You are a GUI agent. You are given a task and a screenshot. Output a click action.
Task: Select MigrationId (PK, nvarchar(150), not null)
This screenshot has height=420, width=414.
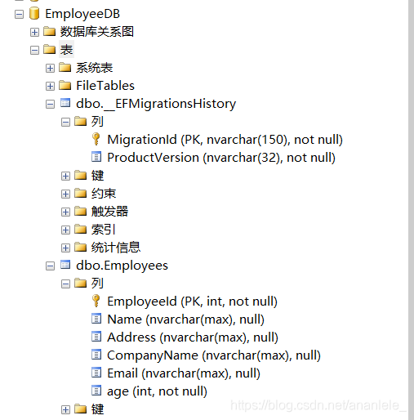(x=225, y=140)
